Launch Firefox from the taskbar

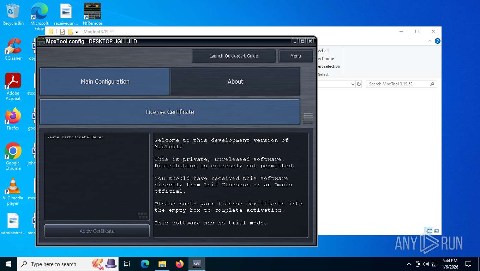[180, 264]
